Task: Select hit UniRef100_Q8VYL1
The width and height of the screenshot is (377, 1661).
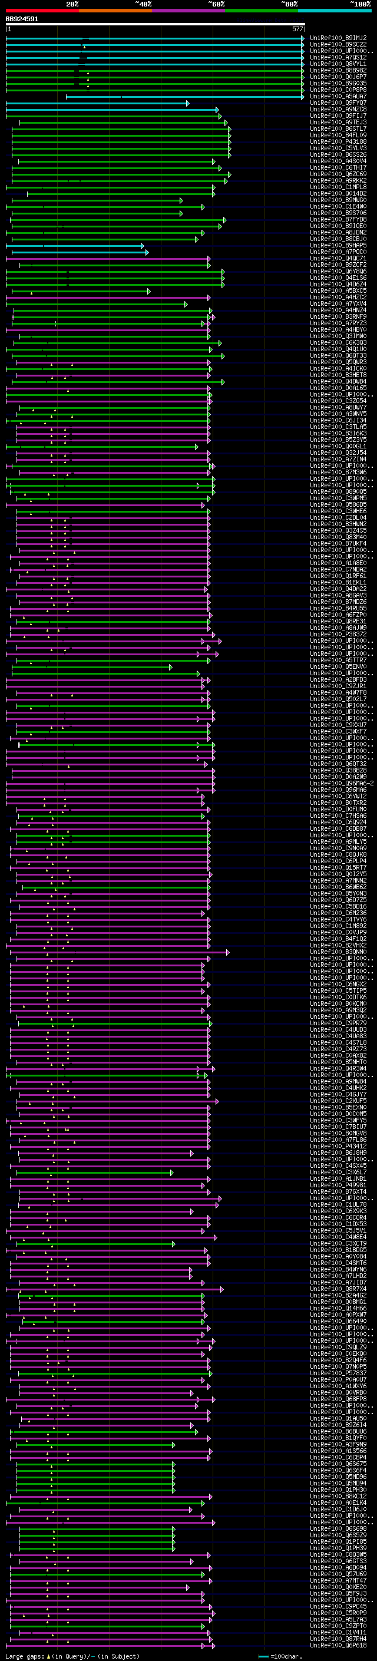Action: (338, 64)
